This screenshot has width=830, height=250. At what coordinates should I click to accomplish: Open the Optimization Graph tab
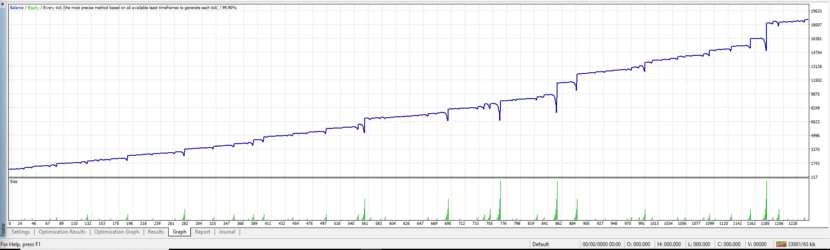click(117, 232)
